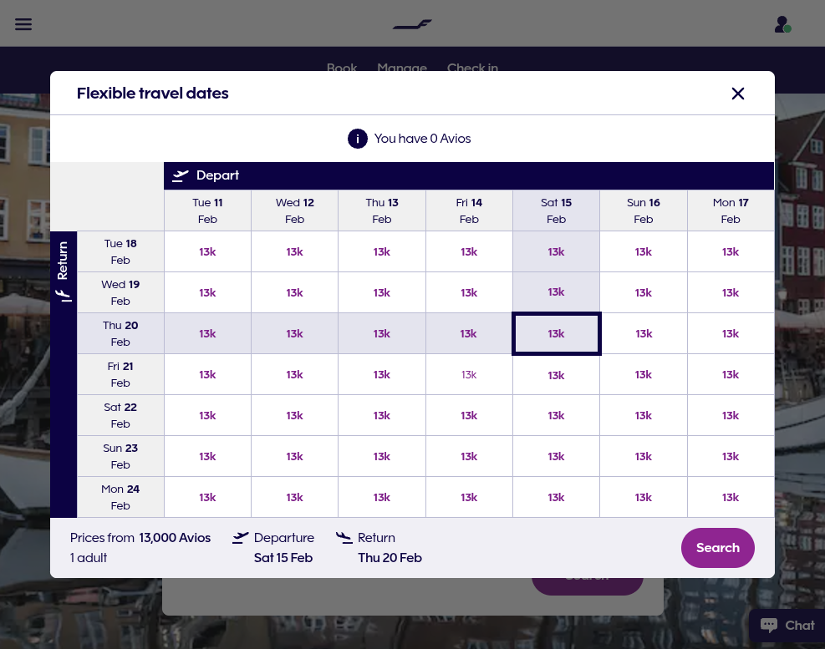Click the Return sidebar plane icon
The image size is (825, 649).
click(x=64, y=296)
